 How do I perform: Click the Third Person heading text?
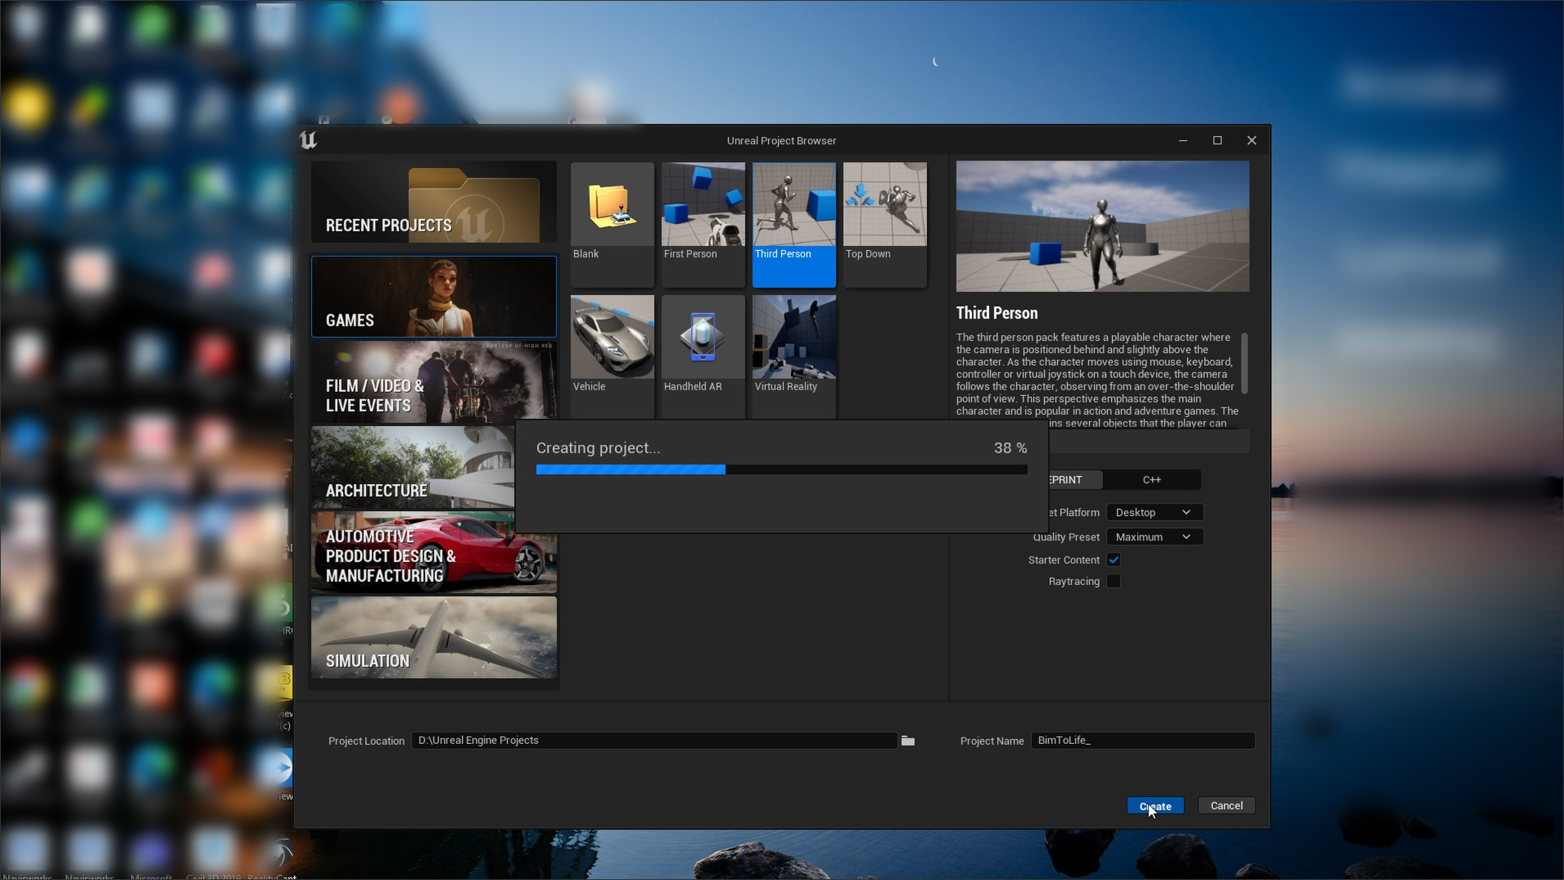(x=997, y=314)
